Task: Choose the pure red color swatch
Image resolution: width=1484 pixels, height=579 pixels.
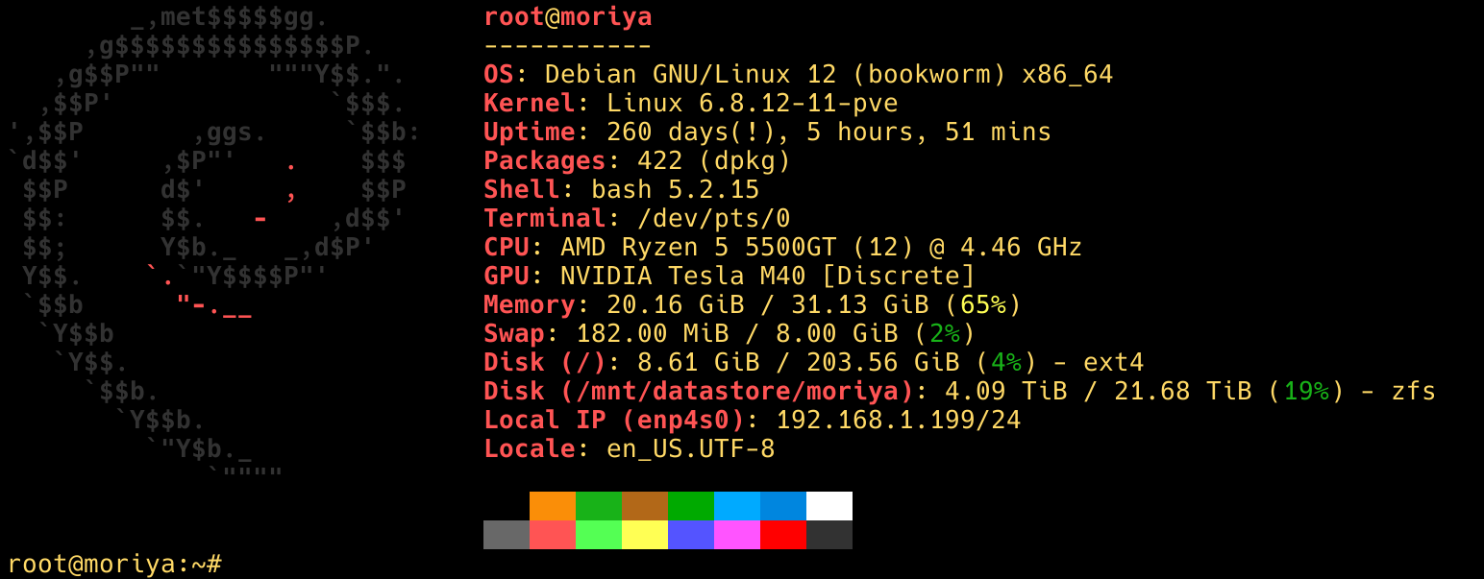Action: [783, 535]
